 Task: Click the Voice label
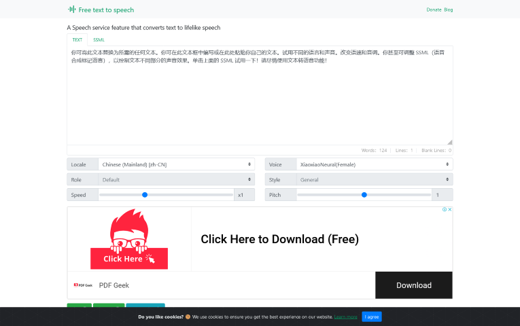[281, 164]
